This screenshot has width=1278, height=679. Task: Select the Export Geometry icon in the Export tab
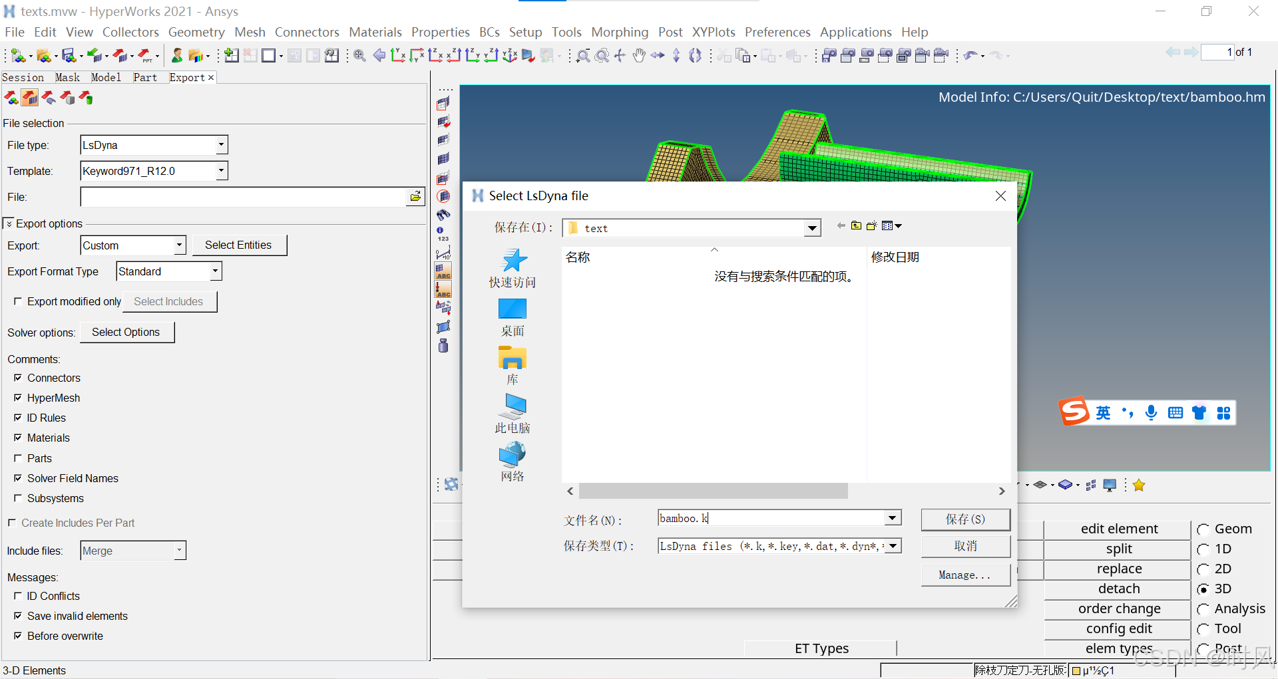[49, 98]
